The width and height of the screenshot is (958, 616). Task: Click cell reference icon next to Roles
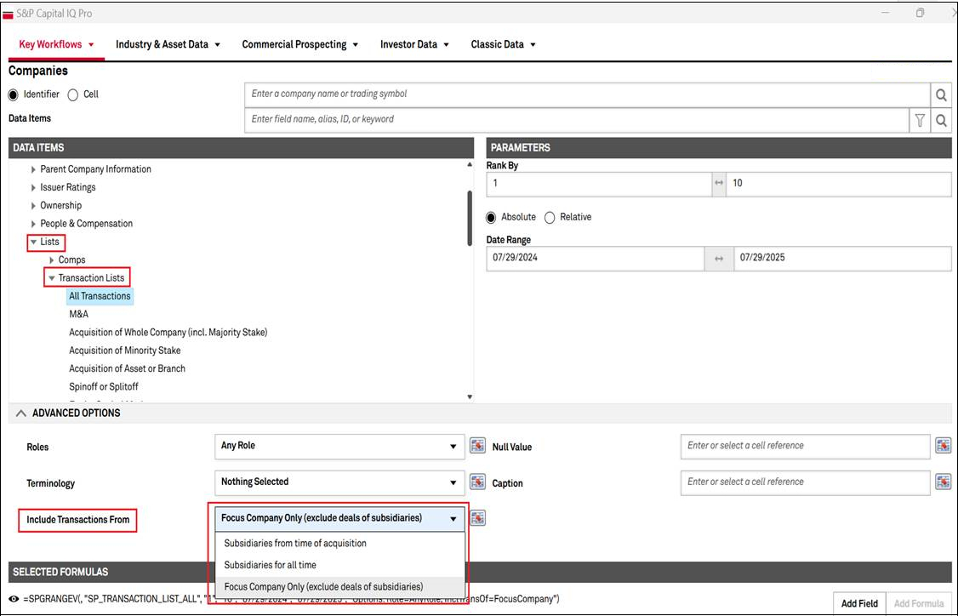pos(477,446)
